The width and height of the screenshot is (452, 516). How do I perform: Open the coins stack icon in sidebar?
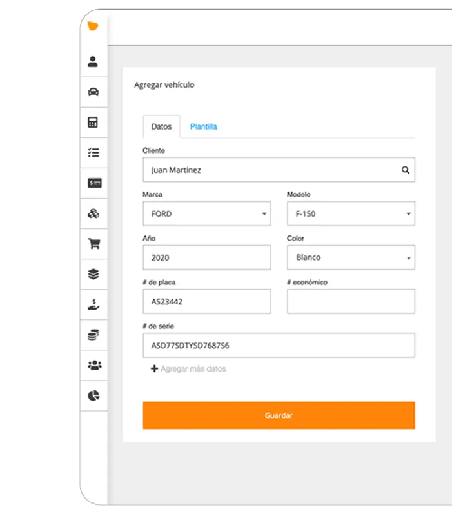[93, 335]
